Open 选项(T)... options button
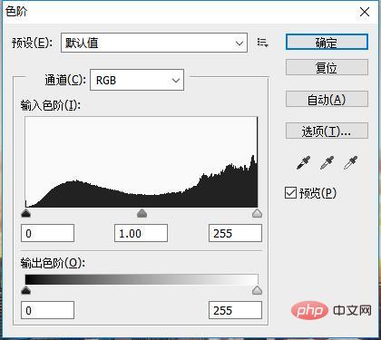Screen dimensions: 381x340 (x=327, y=131)
